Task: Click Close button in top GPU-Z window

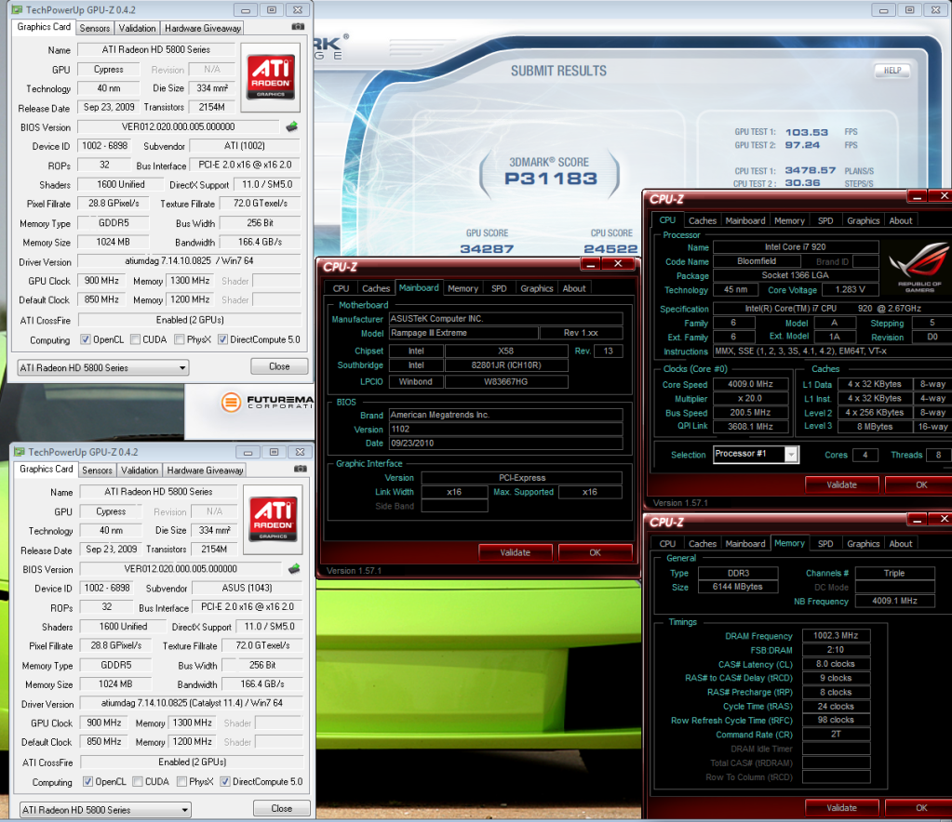Action: 279,366
